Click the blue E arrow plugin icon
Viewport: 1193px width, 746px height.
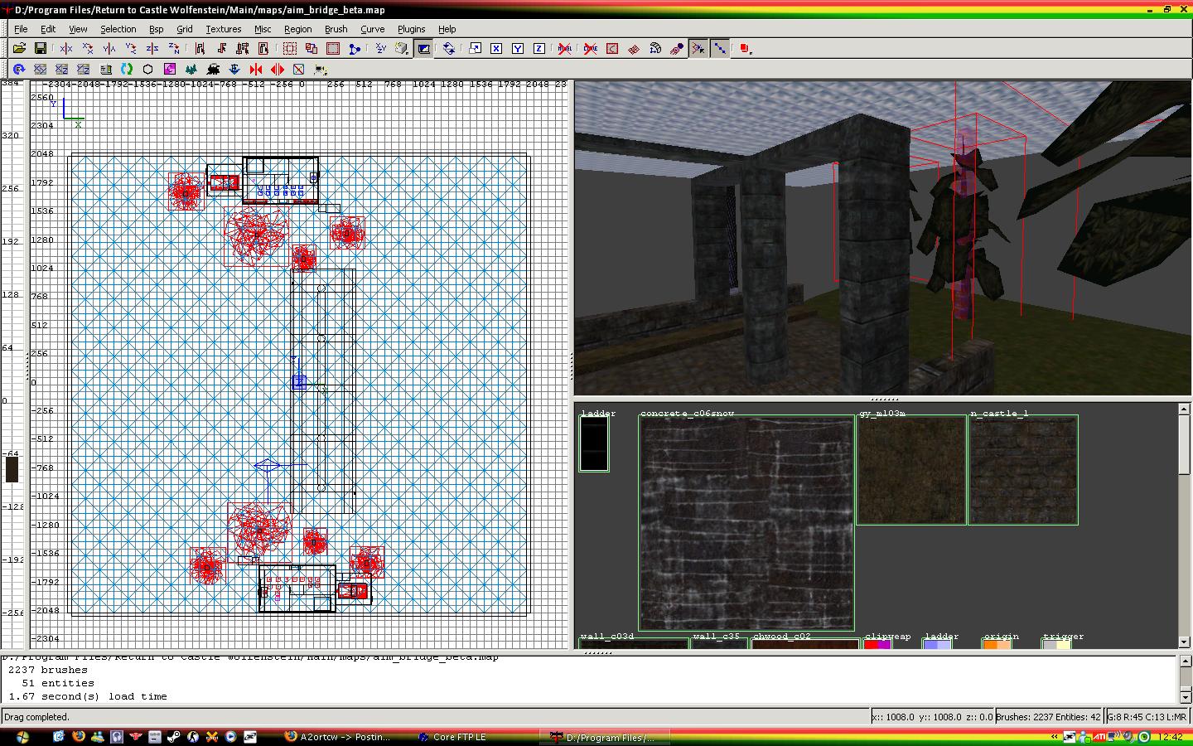tap(19, 70)
